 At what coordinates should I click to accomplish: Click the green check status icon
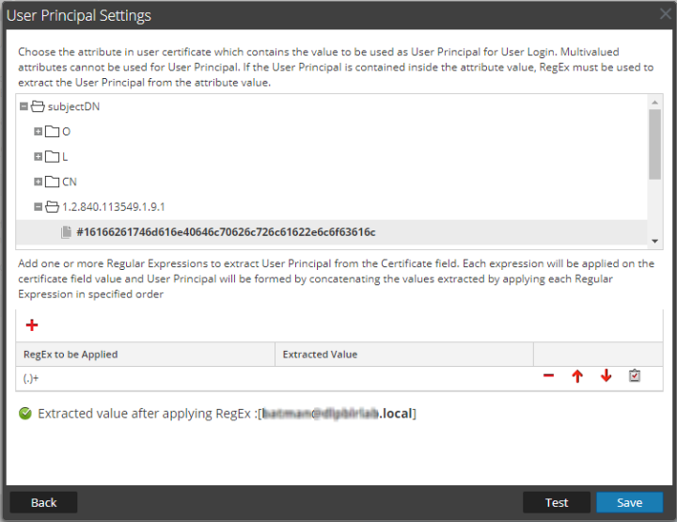(25, 413)
